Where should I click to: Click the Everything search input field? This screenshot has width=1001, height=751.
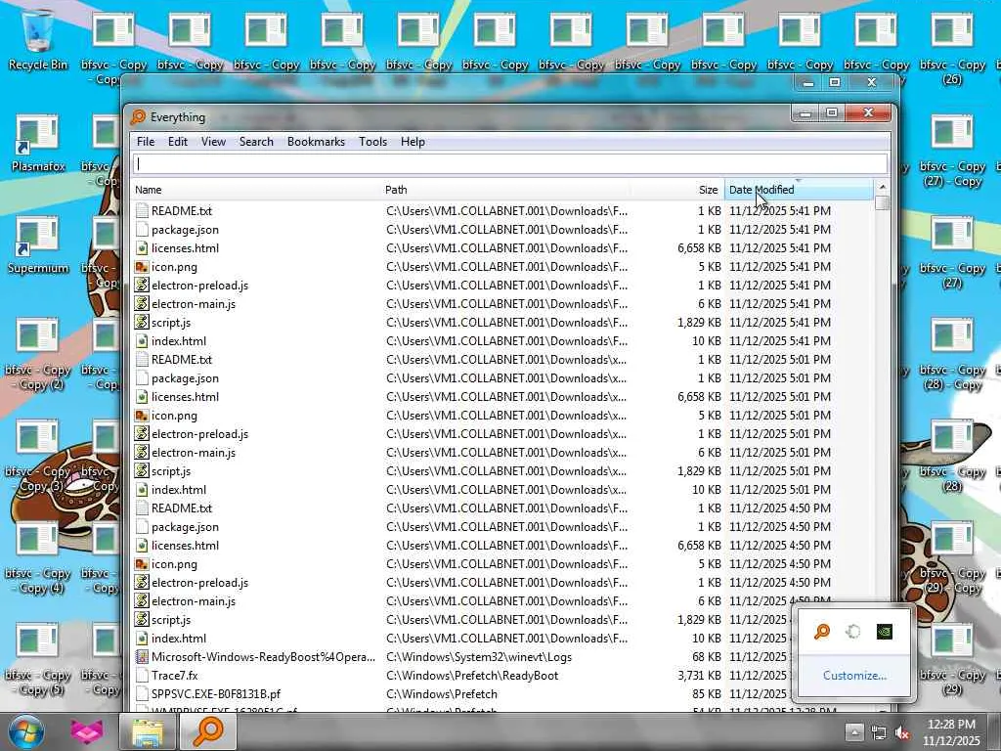coord(510,164)
